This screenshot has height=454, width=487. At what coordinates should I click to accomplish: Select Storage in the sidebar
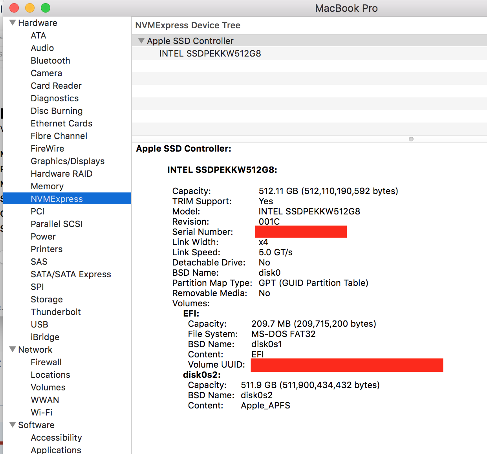point(47,299)
